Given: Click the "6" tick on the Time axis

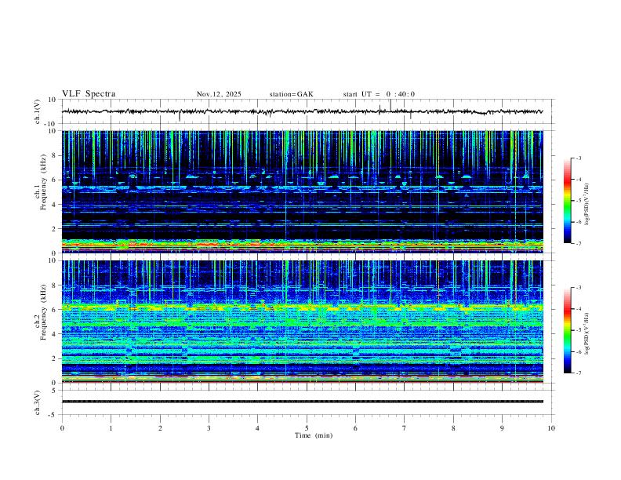Looking at the screenshot, I should 355,428.
